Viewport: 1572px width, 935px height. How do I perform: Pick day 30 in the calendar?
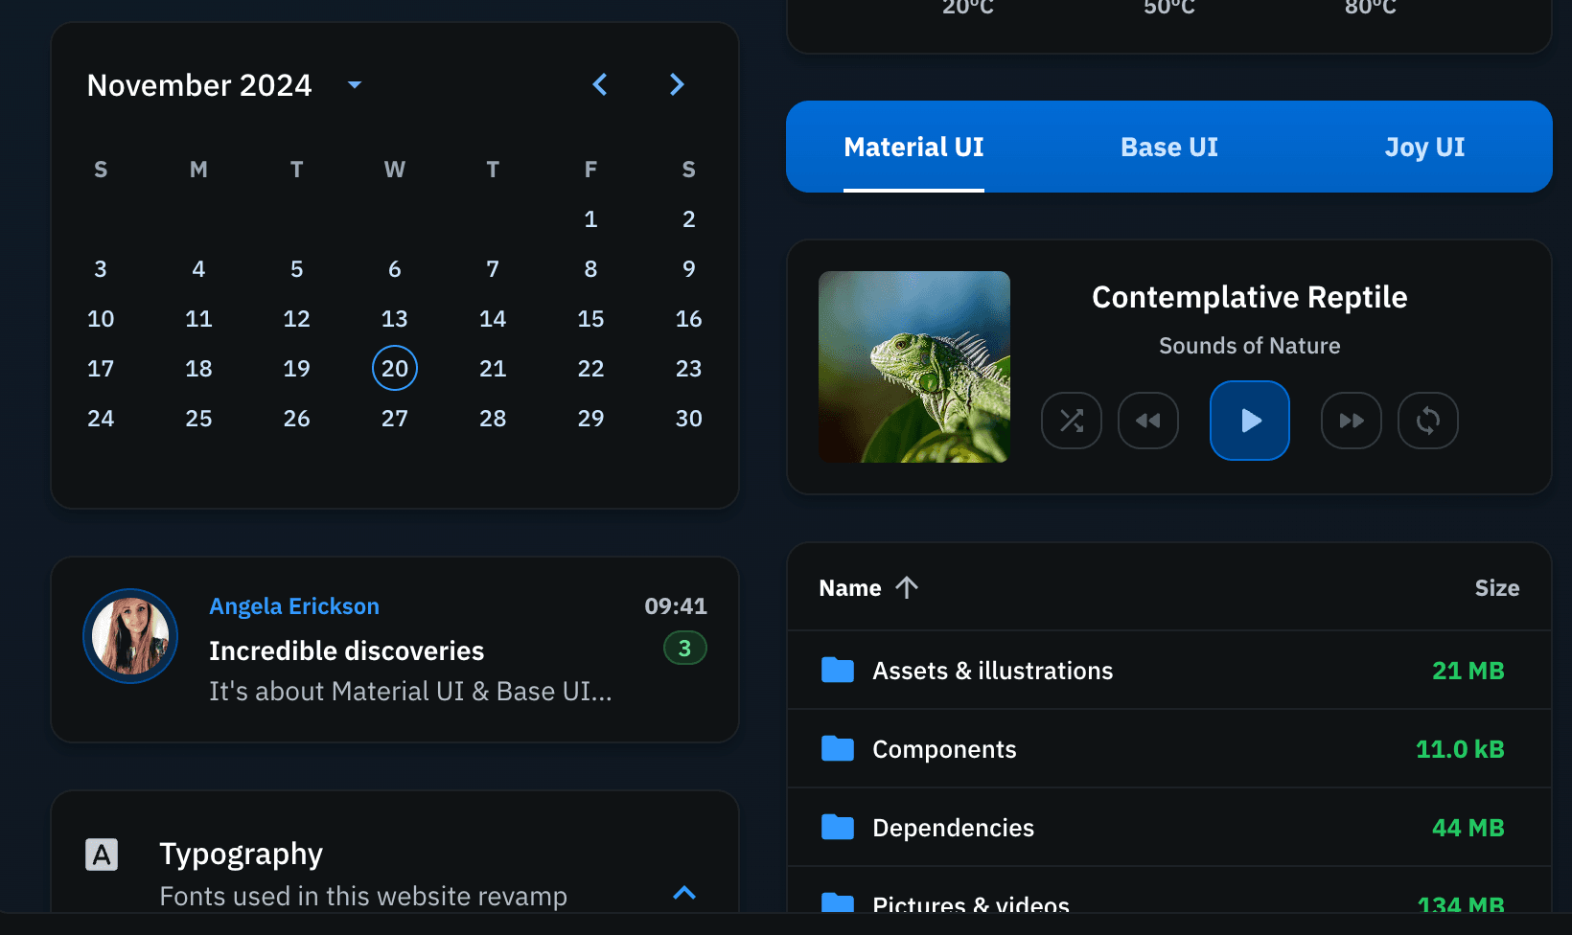(688, 418)
